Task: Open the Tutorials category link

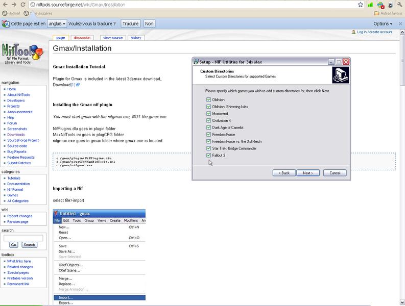Action: pos(14,178)
